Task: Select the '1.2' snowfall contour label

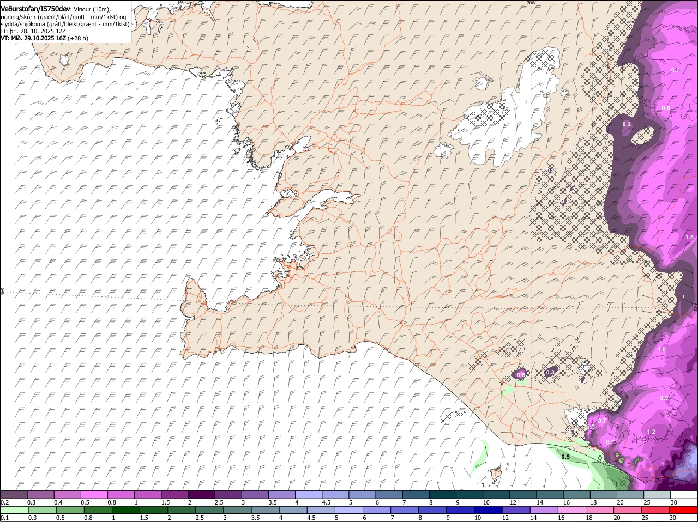Action: tap(651, 432)
